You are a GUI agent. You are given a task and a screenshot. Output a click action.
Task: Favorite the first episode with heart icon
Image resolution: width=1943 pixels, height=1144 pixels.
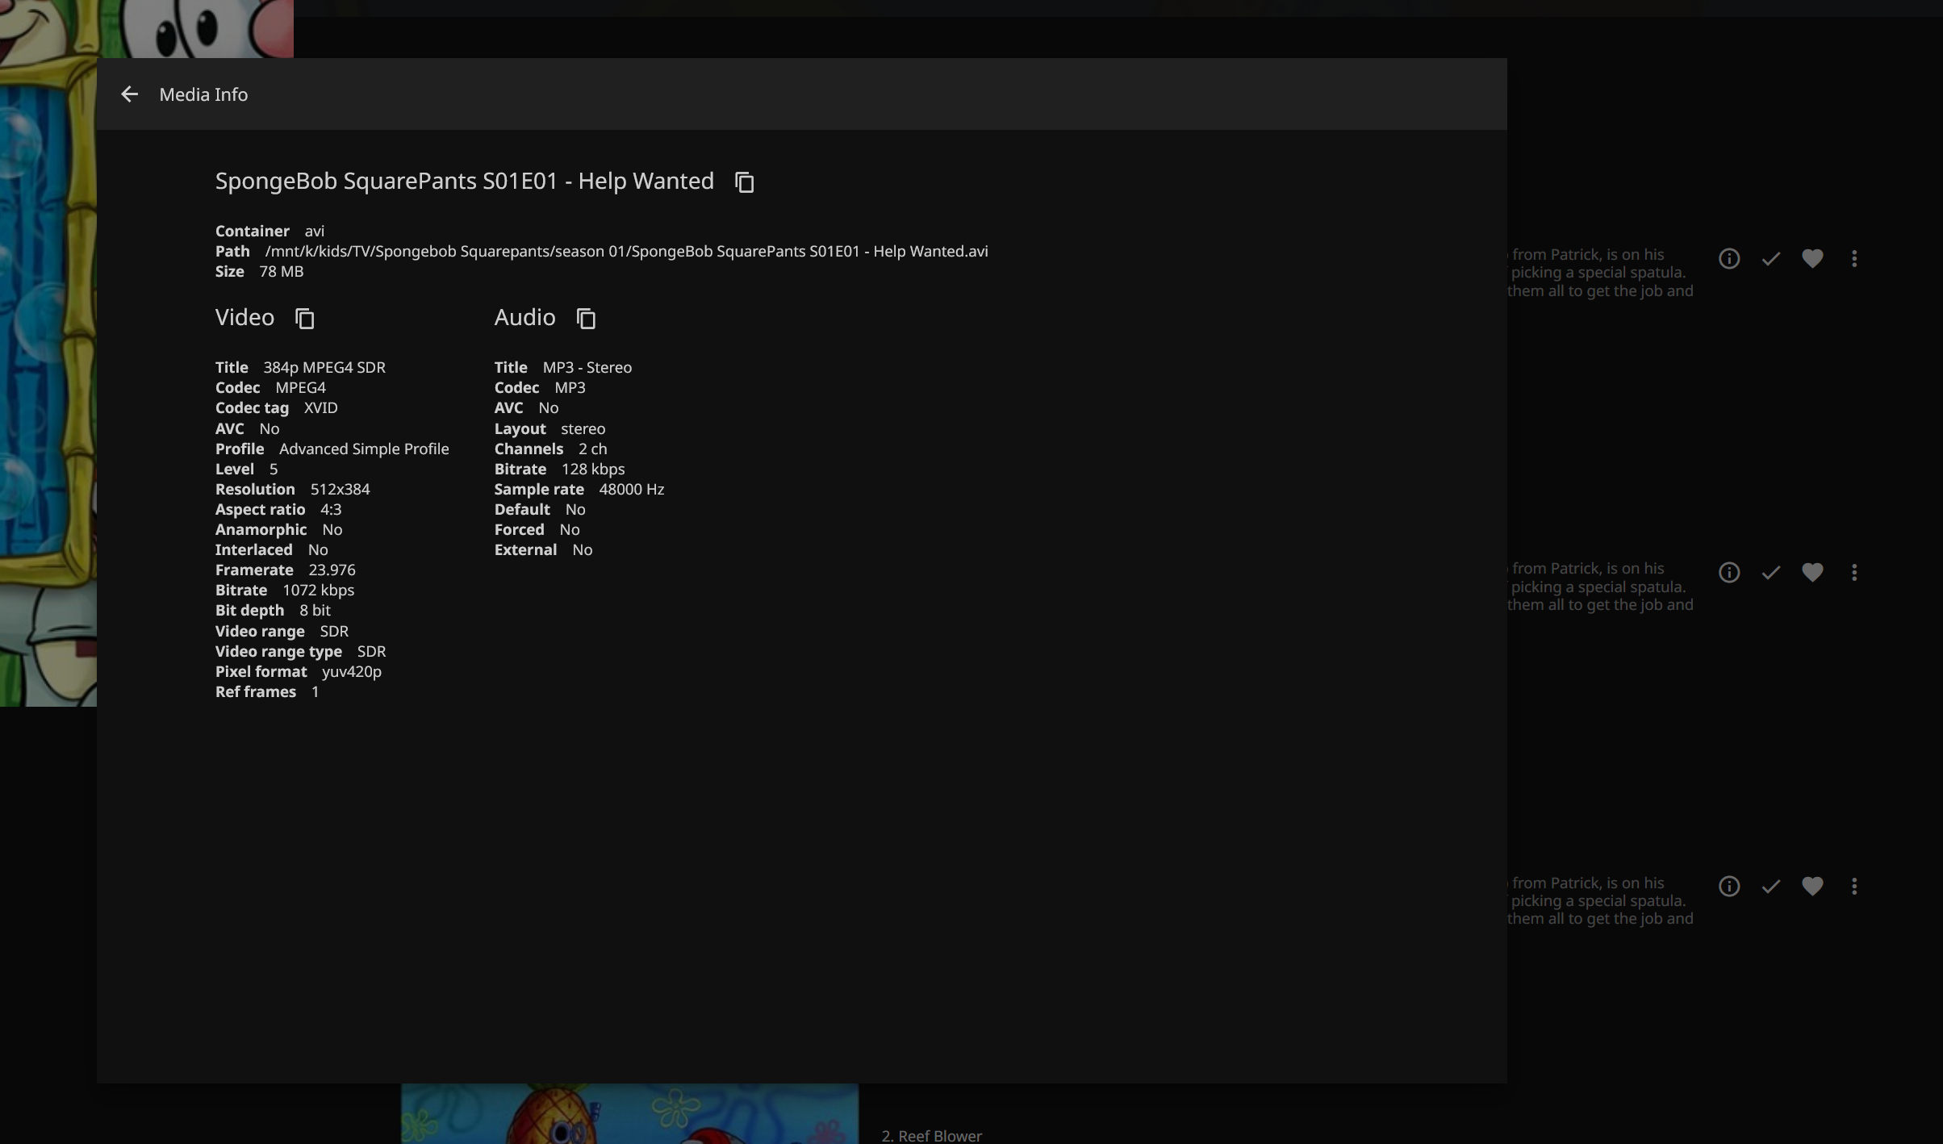[1812, 259]
